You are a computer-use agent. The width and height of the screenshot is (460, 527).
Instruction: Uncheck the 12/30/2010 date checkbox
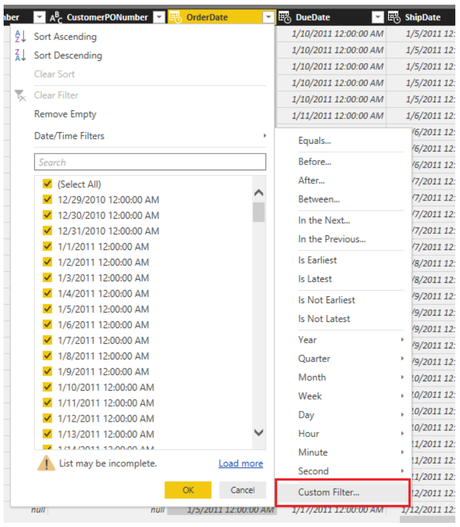tap(47, 215)
